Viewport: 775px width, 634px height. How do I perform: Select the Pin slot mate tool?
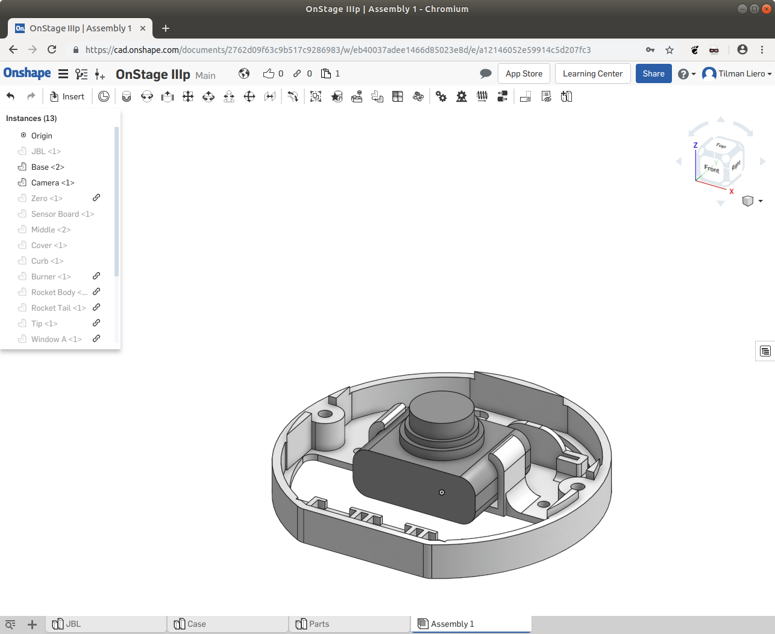click(229, 96)
